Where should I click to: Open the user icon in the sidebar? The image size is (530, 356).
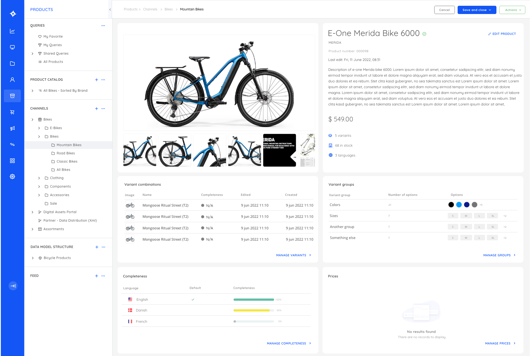coord(12,80)
